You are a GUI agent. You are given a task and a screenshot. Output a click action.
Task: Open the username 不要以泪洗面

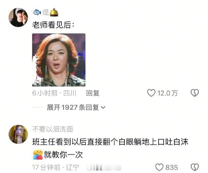click(x=53, y=129)
